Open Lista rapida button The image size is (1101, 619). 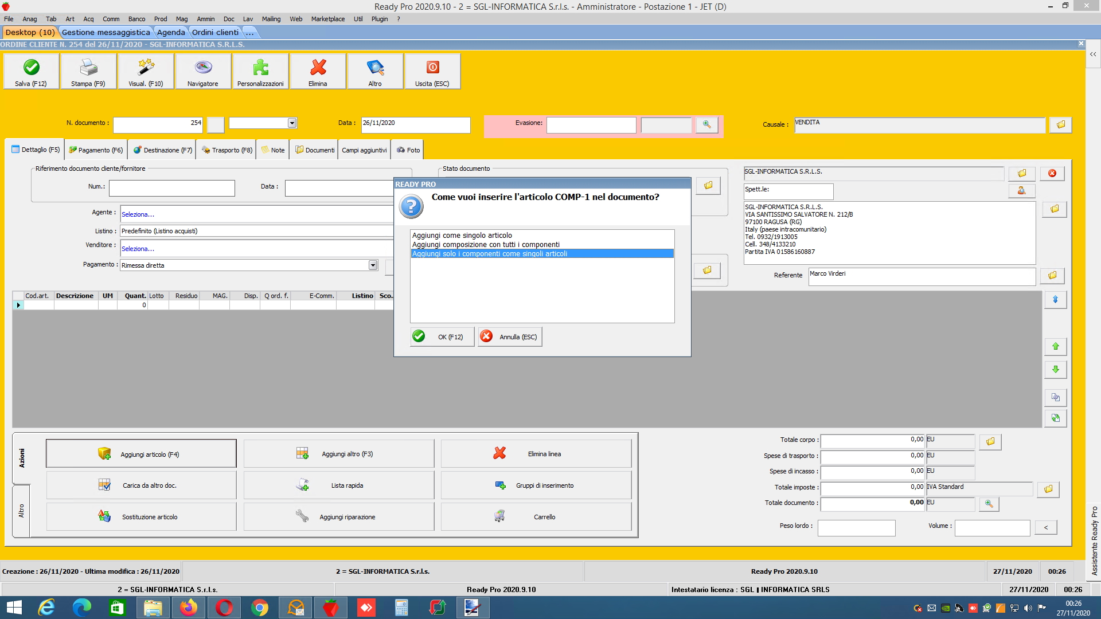[x=339, y=485]
